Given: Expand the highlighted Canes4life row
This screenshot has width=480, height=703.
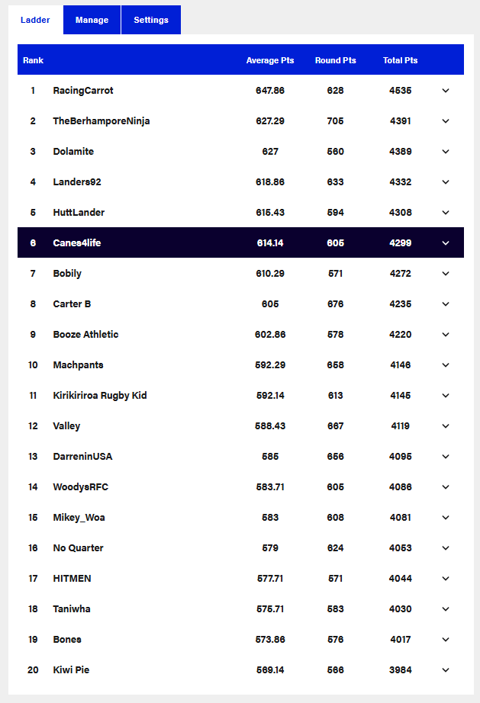Looking at the screenshot, I should click(446, 243).
